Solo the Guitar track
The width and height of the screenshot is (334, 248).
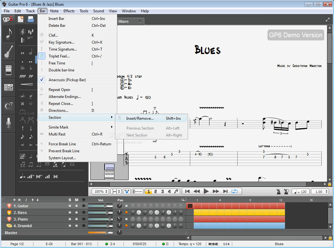coord(70,206)
